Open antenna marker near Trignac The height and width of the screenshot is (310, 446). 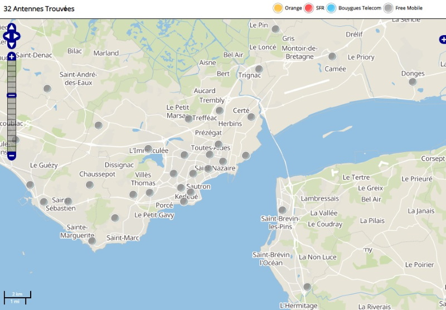(259, 69)
